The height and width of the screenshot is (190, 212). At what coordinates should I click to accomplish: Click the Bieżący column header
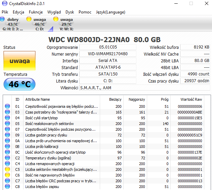coord(112,99)
